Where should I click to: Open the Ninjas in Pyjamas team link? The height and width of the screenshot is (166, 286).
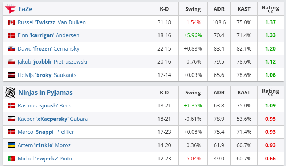click(45, 93)
